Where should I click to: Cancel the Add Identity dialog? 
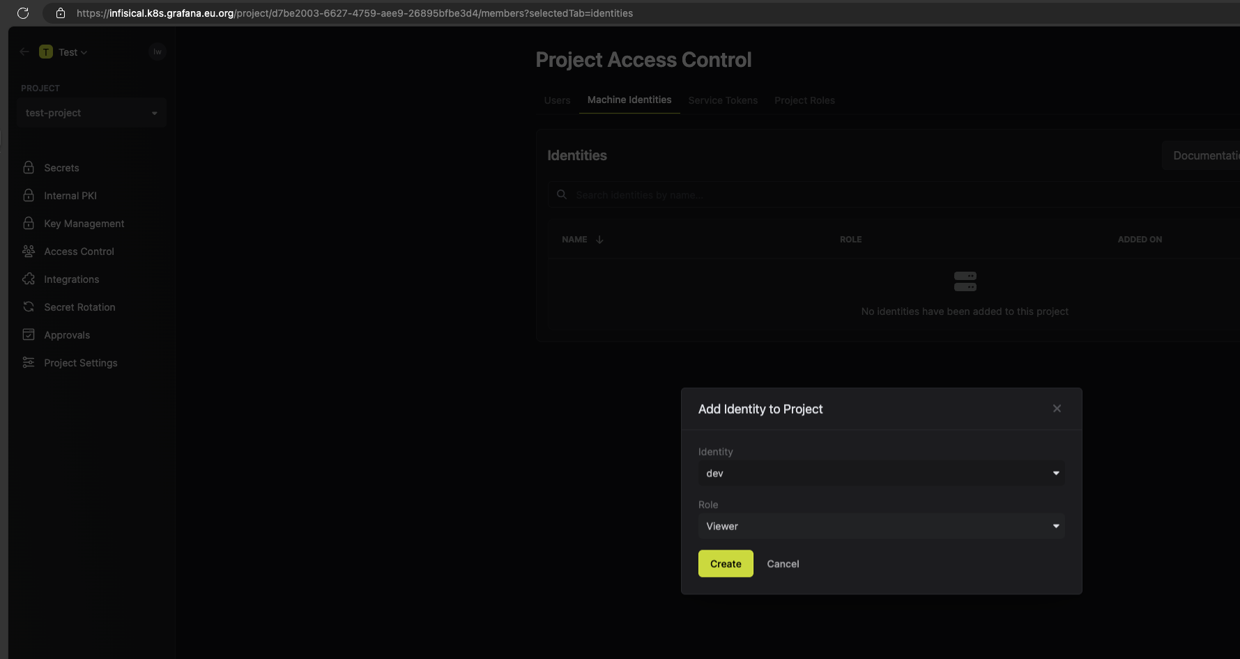coord(782,564)
